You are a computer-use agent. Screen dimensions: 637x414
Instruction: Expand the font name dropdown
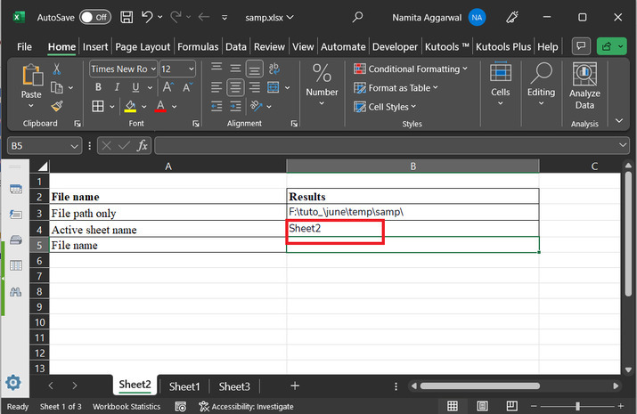(153, 69)
